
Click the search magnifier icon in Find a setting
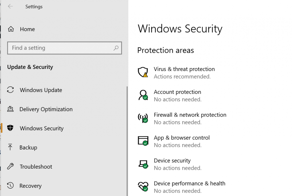click(116, 48)
